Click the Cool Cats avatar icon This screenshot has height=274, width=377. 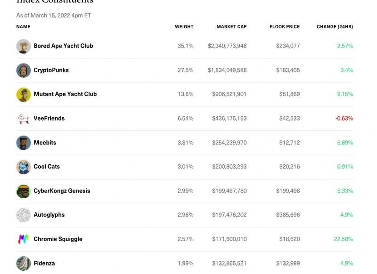click(x=24, y=167)
